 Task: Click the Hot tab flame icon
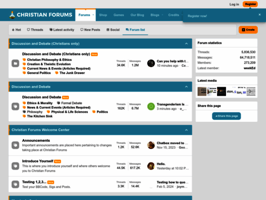point(13,30)
